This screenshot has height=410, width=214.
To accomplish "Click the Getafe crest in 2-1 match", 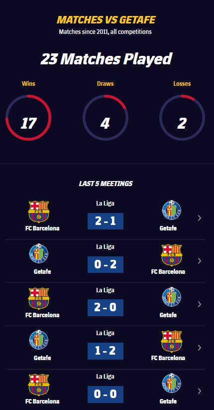I will [x=172, y=210].
